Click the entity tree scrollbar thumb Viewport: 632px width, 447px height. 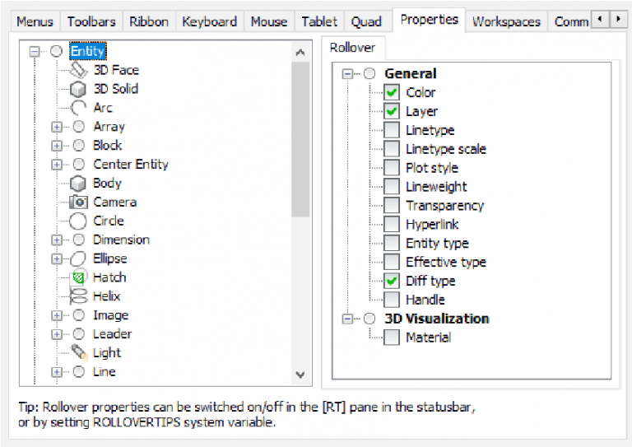coord(300,140)
